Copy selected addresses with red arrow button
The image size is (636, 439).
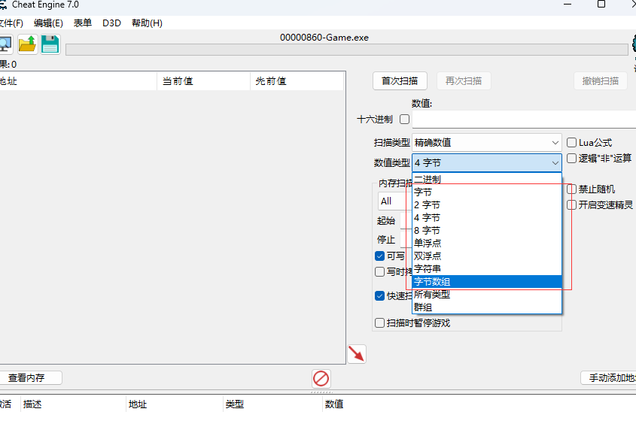357,354
